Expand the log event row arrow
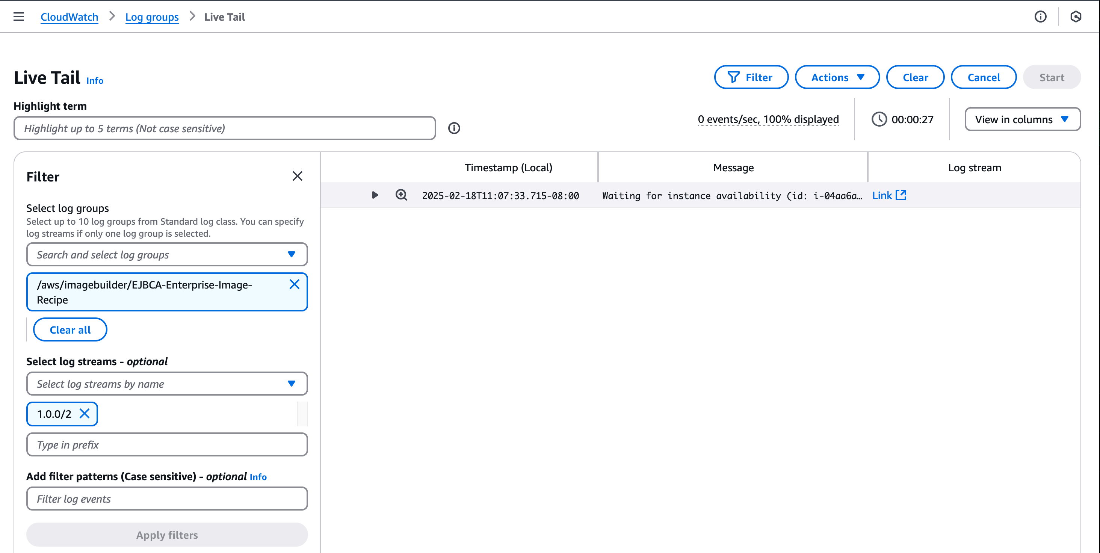Viewport: 1100px width, 553px height. pyautogui.click(x=375, y=195)
